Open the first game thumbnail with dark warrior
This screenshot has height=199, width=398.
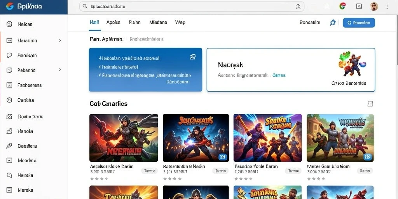click(124, 138)
